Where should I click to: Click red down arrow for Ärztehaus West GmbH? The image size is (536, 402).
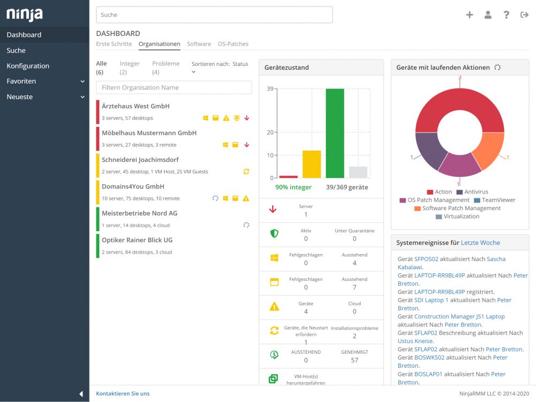click(x=247, y=118)
